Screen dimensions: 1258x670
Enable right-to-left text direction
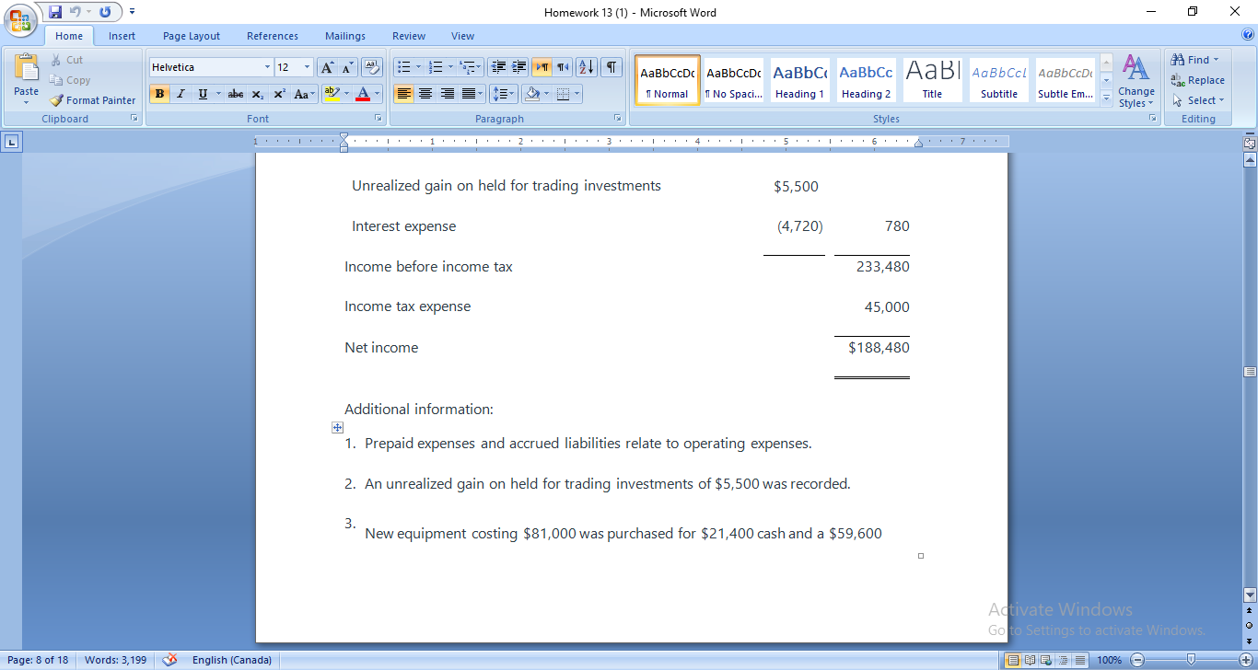point(562,66)
